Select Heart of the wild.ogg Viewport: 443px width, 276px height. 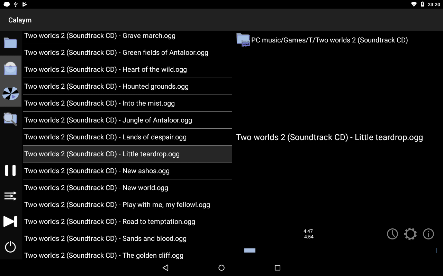coord(127,69)
